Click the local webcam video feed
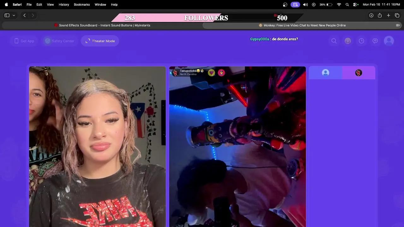 (98, 147)
